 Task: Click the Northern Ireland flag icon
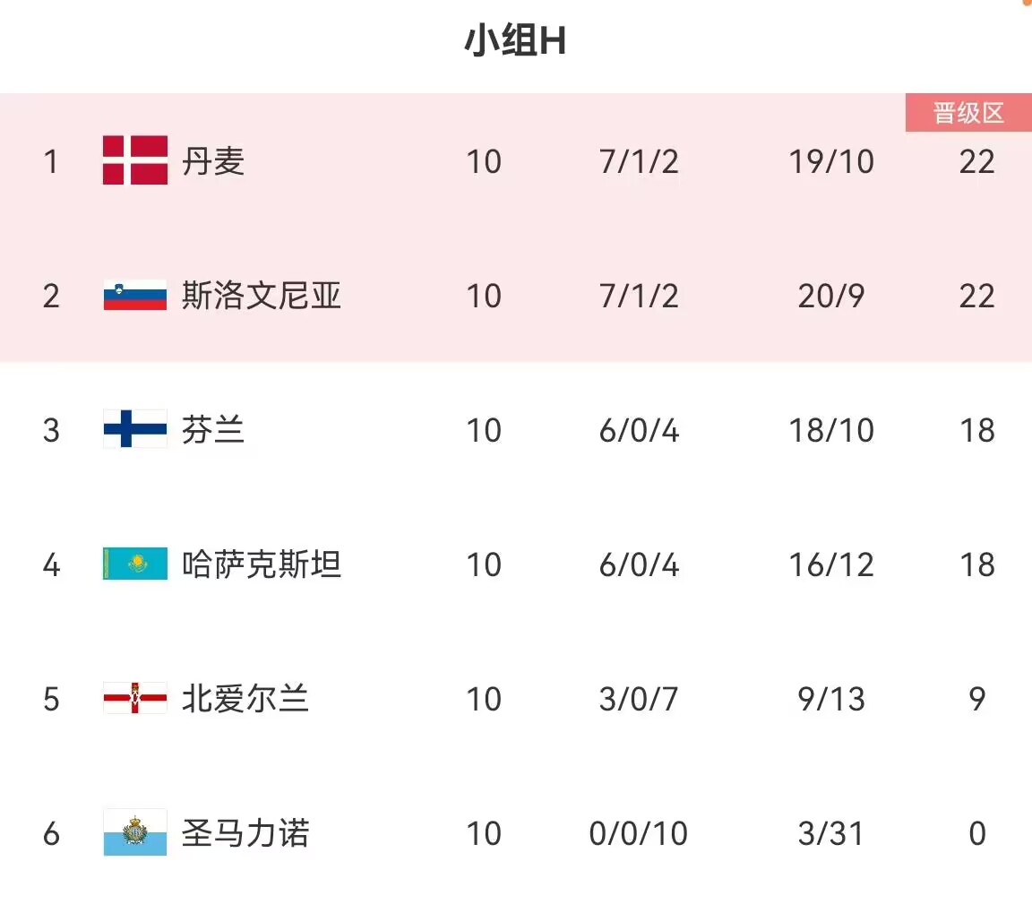135,699
